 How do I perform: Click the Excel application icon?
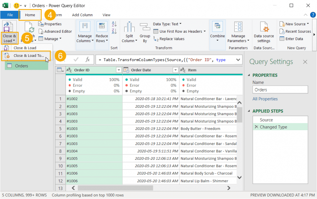pyautogui.click(x=5, y=6)
